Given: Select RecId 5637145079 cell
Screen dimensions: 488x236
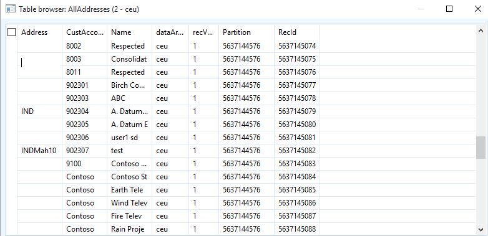Looking at the screenshot, I should 296,111.
